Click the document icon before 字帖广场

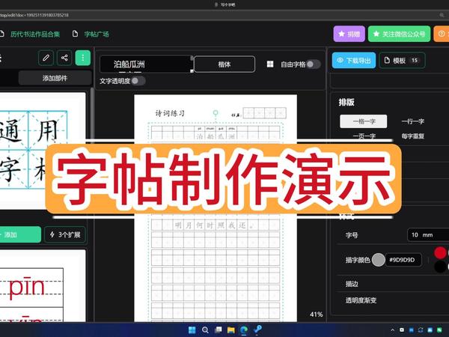click(x=75, y=34)
